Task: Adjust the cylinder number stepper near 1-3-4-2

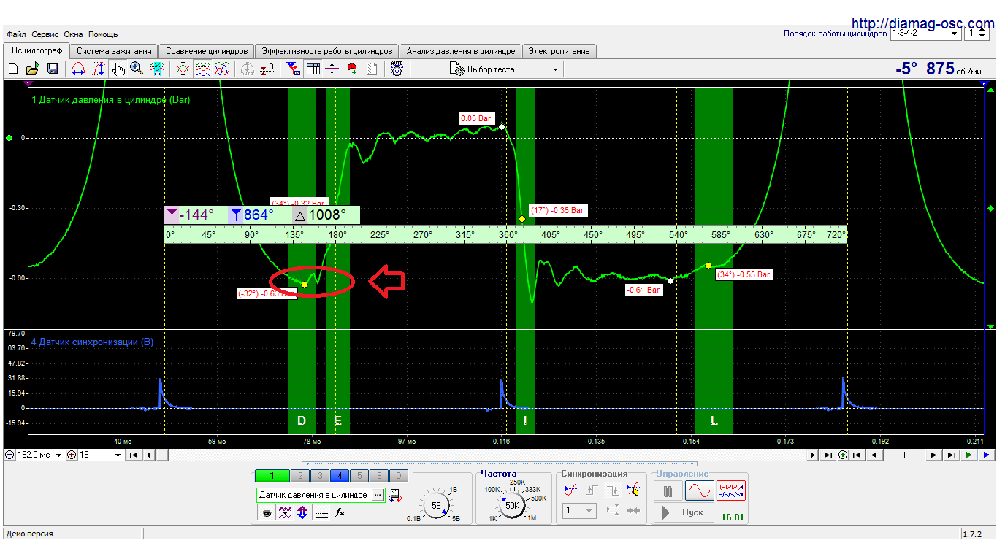Action: pyautogui.click(x=982, y=34)
